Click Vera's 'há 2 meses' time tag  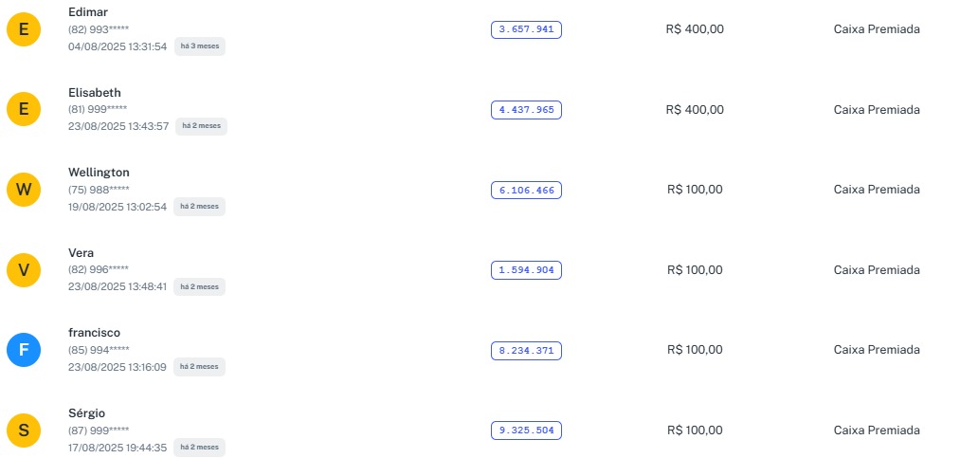tap(200, 286)
